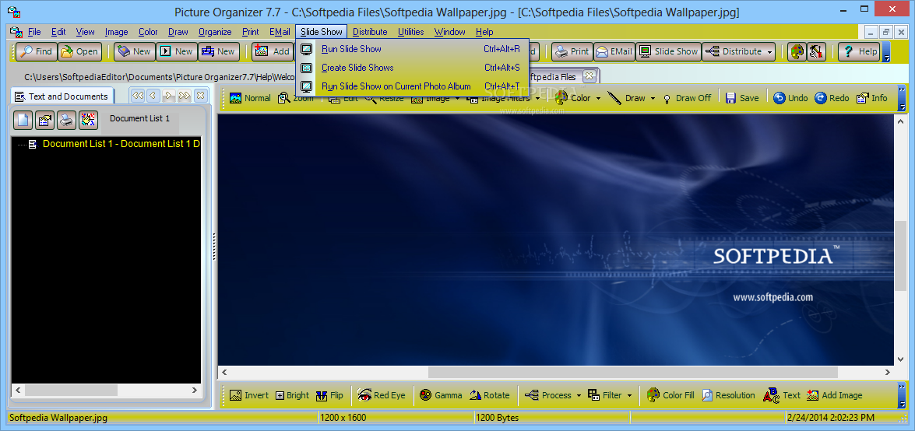The width and height of the screenshot is (915, 431).
Task: Click the document properties icon in the Document List panel
Action: coord(45,120)
